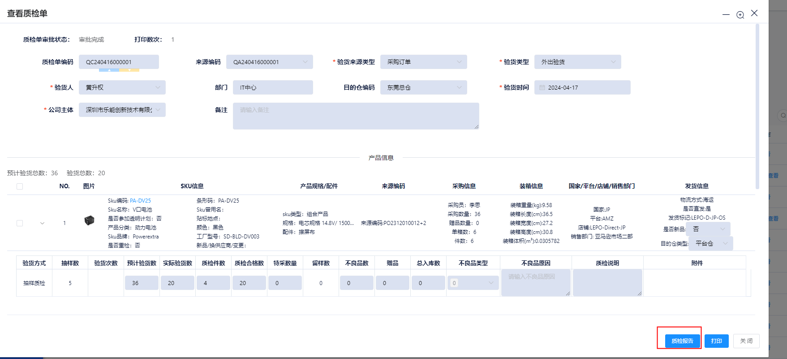The image size is (787, 359).
Task: Click the 赠品 input field
Action: point(392,283)
